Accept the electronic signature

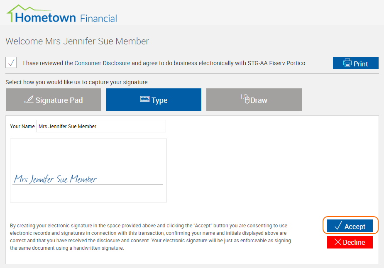(x=350, y=226)
